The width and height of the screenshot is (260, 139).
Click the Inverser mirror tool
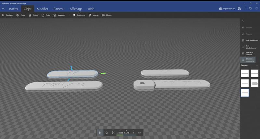pyautogui.click(x=94, y=15)
